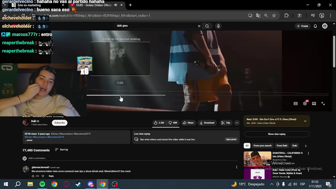Dislike hernan.herrera0's comment
Image resolution: width=336 pixels, height=189 pixels.
[43, 176]
